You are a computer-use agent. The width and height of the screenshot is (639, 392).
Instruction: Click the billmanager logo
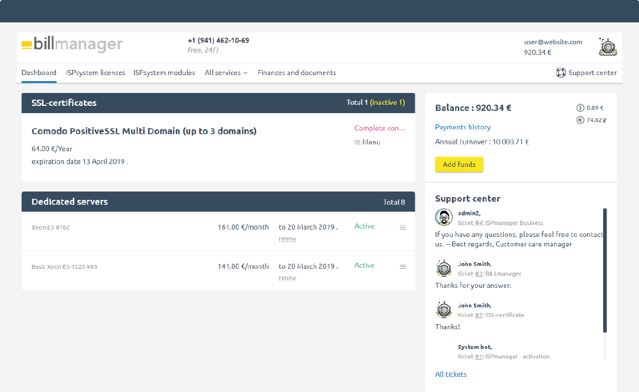[72, 44]
